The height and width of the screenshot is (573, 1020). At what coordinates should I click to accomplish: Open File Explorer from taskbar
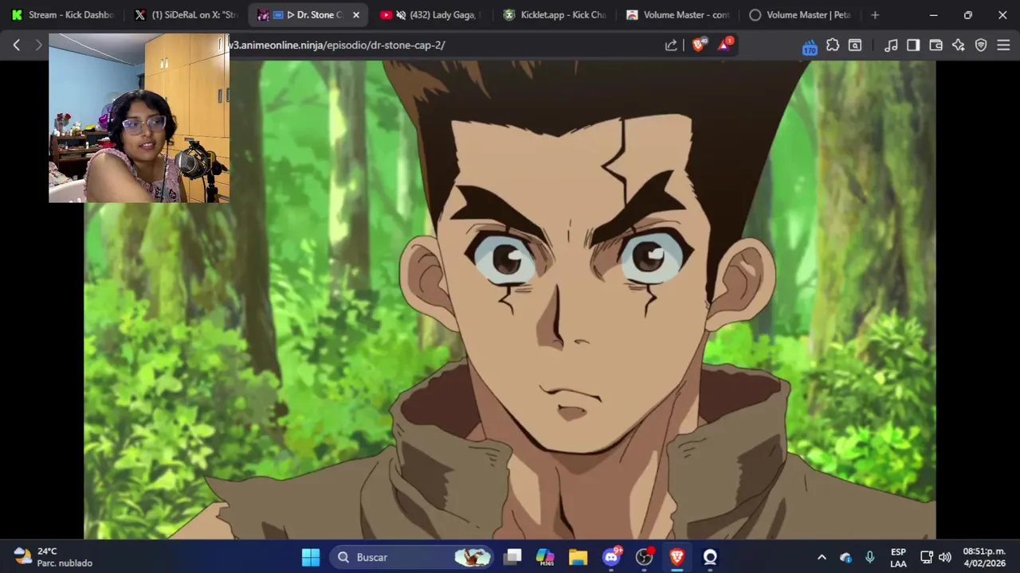[578, 557]
